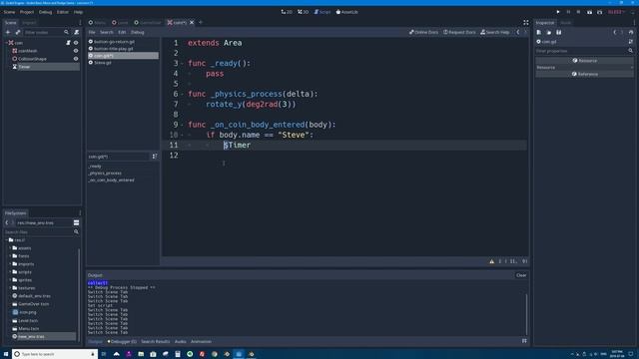Select the Timer node in scene tree
Image resolution: width=639 pixels, height=359 pixels.
click(x=24, y=67)
